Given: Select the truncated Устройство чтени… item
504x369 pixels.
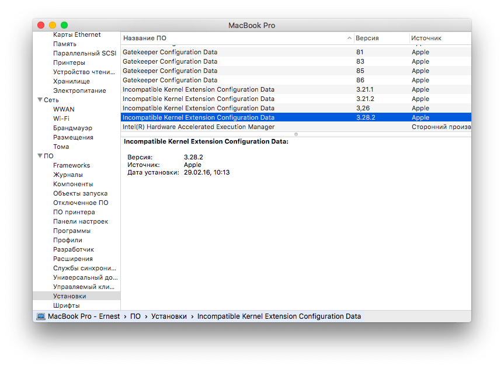Looking at the screenshot, I should click(x=84, y=72).
